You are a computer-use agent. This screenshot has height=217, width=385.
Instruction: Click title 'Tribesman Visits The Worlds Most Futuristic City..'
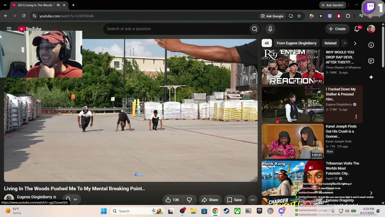[343, 168]
